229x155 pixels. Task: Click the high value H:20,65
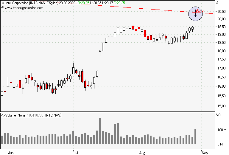pos(96,3)
